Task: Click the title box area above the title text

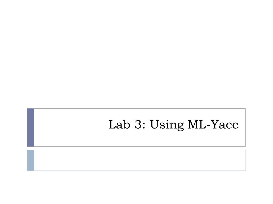Action: pyautogui.click(x=140, y=114)
